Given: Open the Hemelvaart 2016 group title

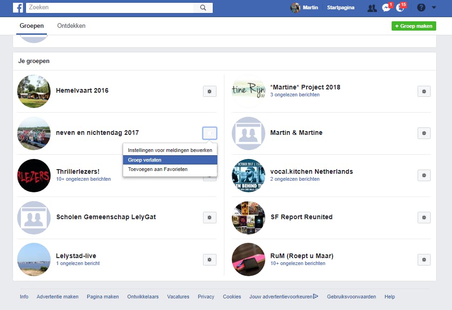Looking at the screenshot, I should click(x=82, y=90).
